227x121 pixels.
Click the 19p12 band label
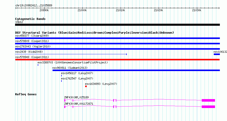click(19, 22)
